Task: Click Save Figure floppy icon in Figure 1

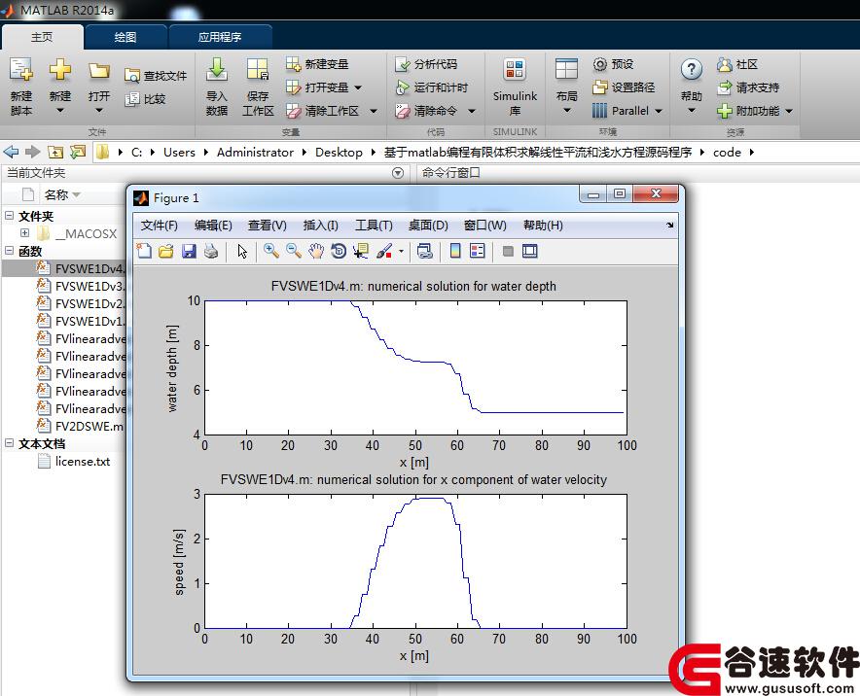Action: coord(189,251)
